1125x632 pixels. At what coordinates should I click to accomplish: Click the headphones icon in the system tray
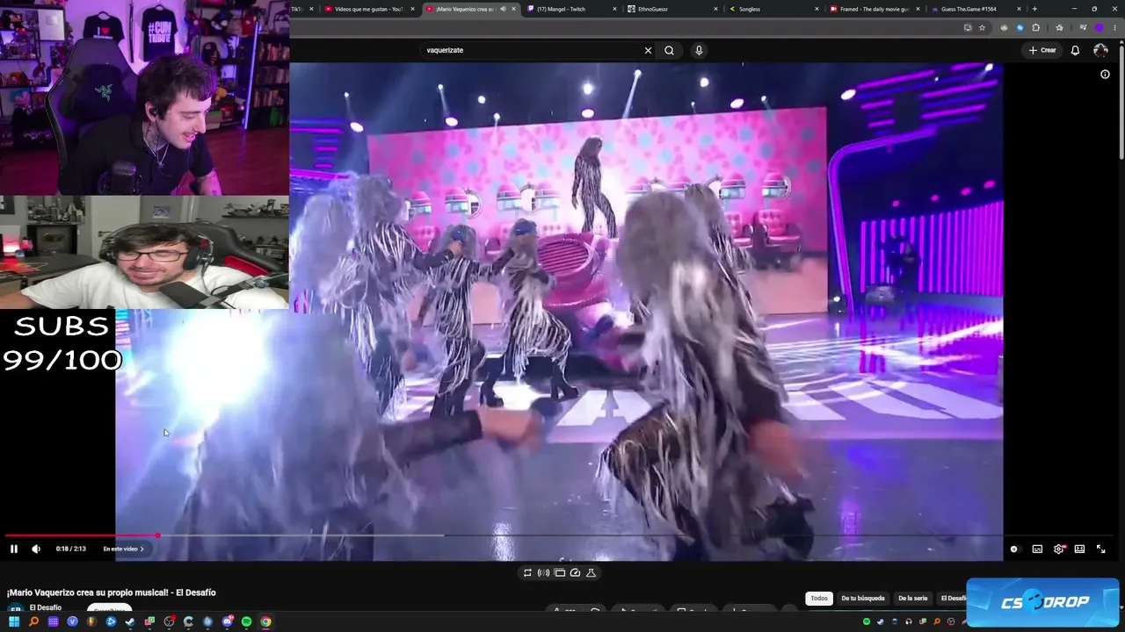(x=909, y=621)
